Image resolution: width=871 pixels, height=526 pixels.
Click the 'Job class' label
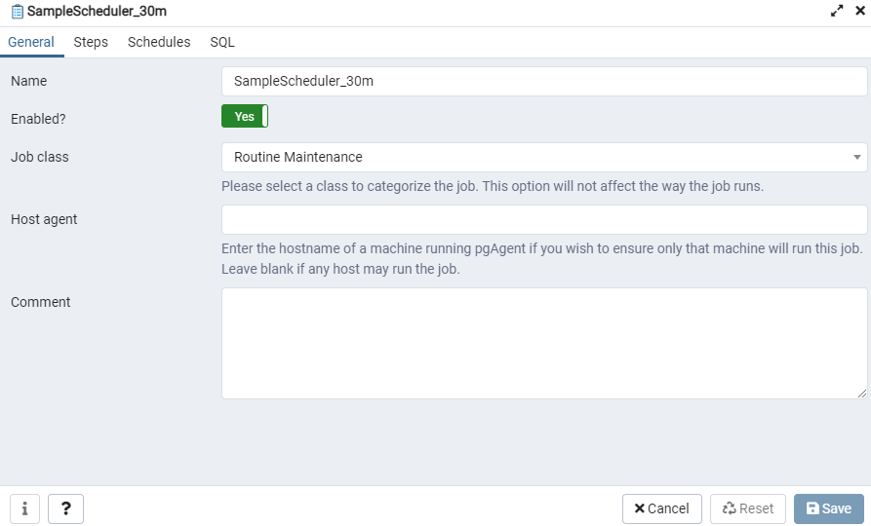pos(40,157)
